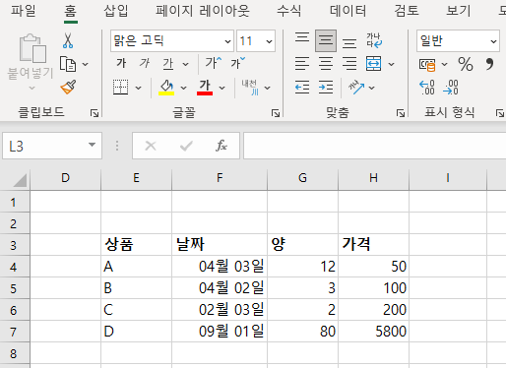Toggle middle vertical alignment
The image size is (506, 368).
[326, 40]
